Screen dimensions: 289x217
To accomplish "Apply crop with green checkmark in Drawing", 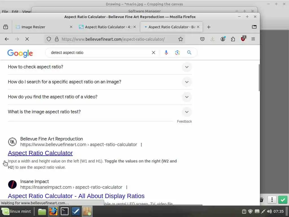I will 283,200.
